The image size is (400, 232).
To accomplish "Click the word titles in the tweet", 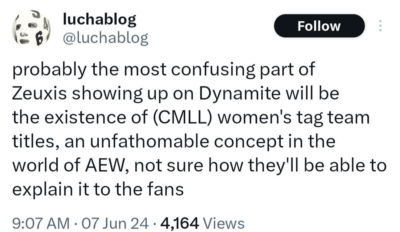I will tap(33, 141).
